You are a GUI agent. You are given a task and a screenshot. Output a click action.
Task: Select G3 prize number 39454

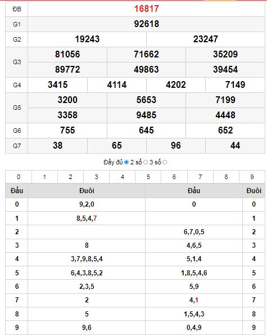tap(225, 69)
